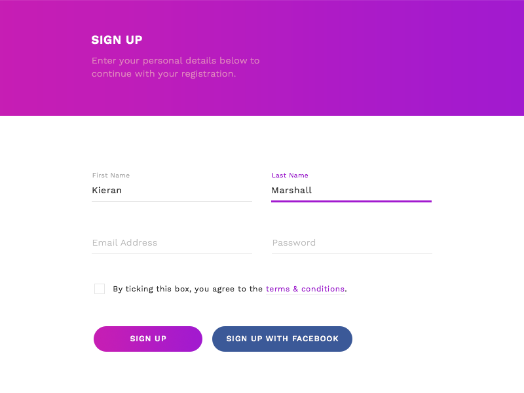
Task: Open the terms & conditions link
Action: pyautogui.click(x=305, y=289)
